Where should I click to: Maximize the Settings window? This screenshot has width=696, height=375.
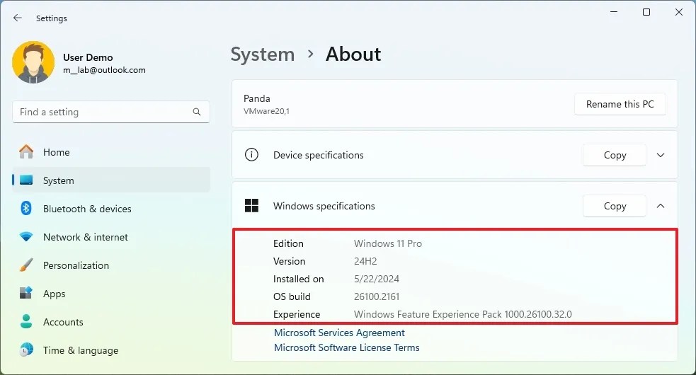pos(646,12)
